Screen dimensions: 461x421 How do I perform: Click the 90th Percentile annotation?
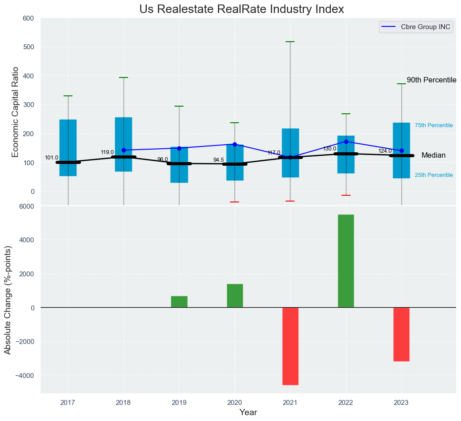click(431, 80)
